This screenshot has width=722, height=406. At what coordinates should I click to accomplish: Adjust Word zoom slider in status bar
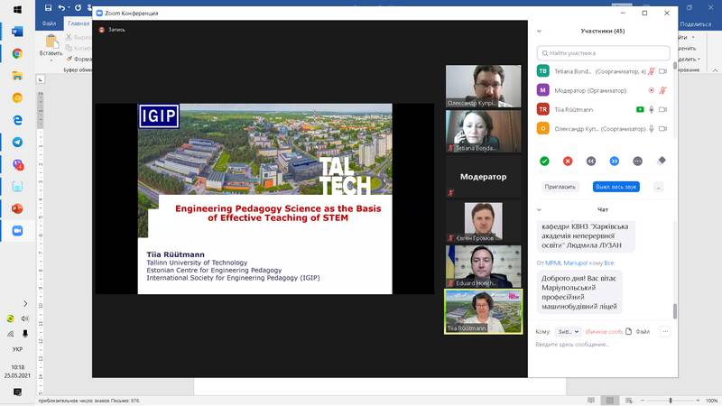pos(671,401)
